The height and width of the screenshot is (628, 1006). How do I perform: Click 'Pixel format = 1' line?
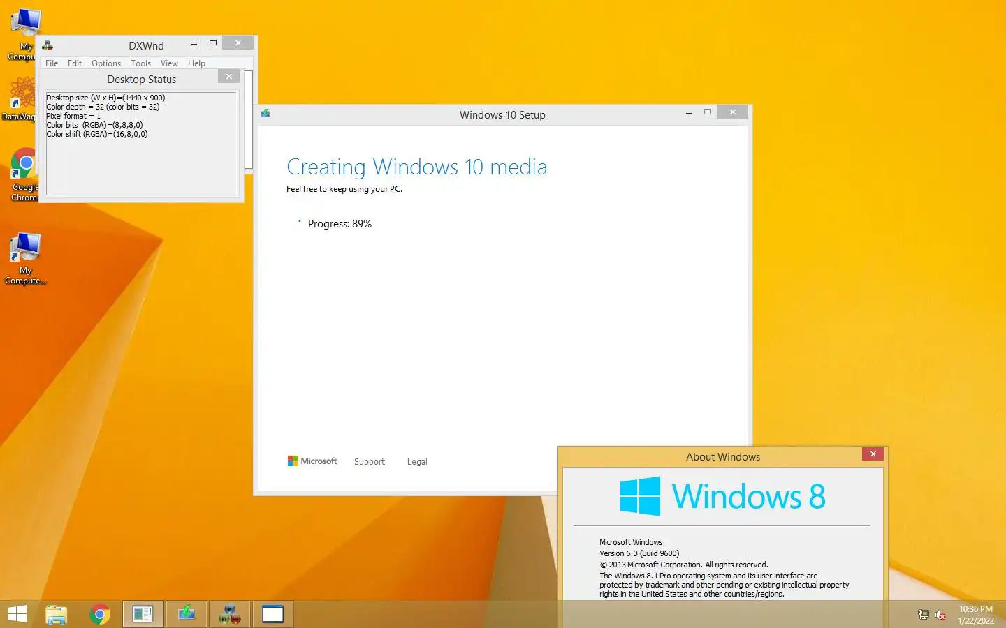pyautogui.click(x=73, y=116)
